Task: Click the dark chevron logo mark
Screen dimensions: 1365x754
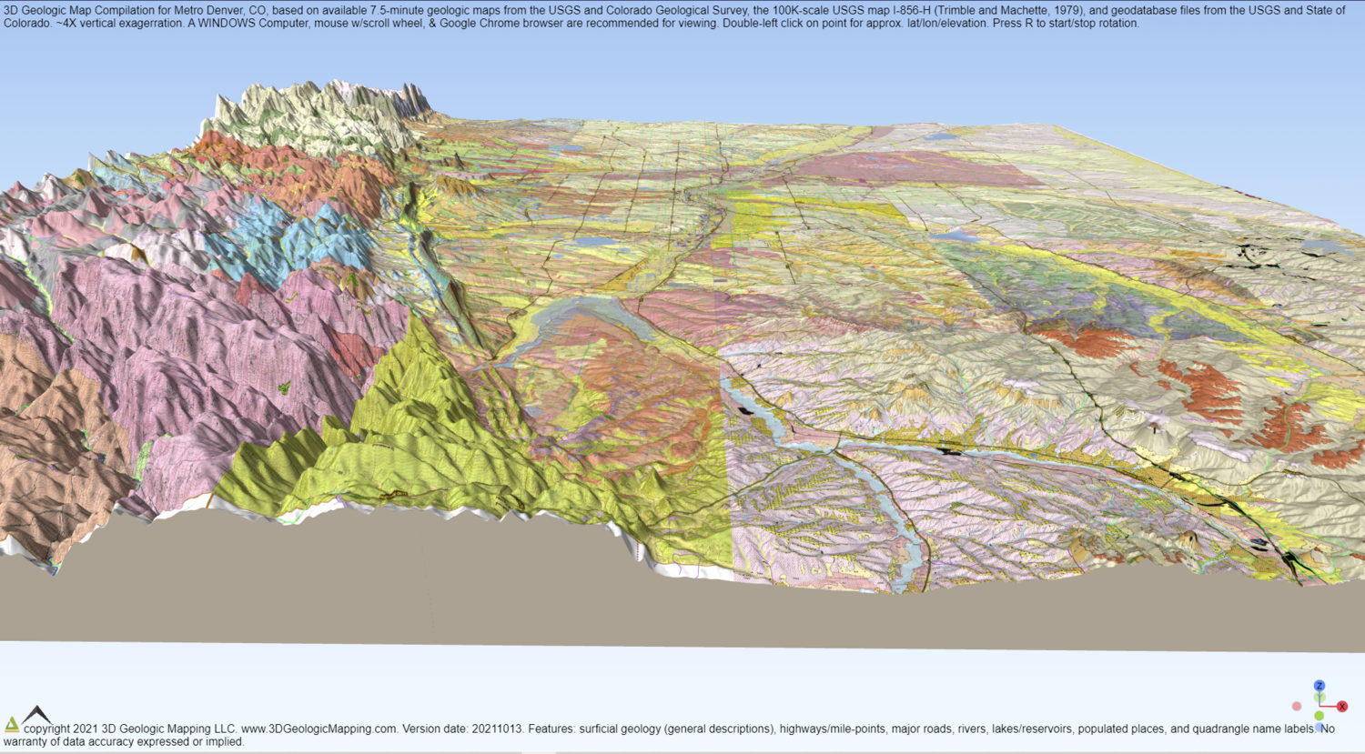Action: click(x=36, y=714)
